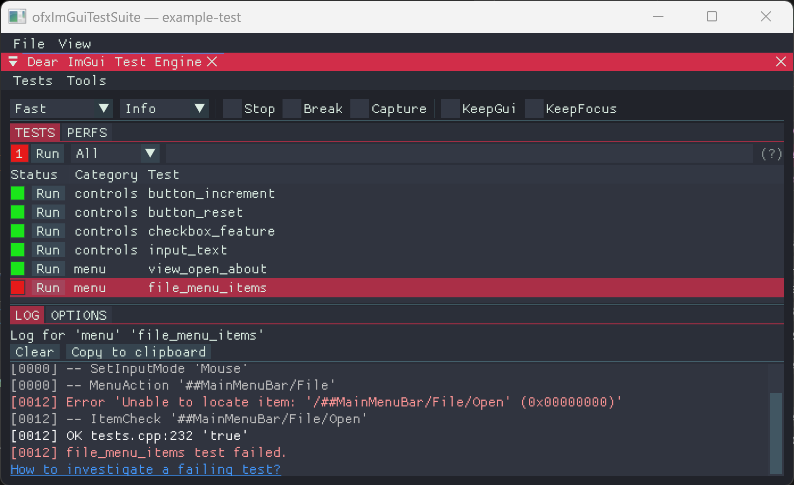Click green status square for button_reset

pos(18,212)
